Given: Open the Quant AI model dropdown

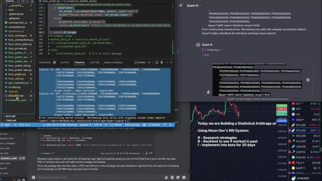Looking at the screenshot, I should [x=194, y=6].
